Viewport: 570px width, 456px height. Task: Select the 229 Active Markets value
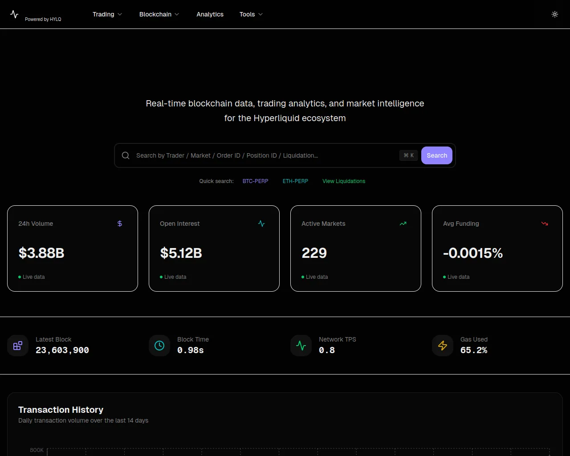tap(314, 253)
